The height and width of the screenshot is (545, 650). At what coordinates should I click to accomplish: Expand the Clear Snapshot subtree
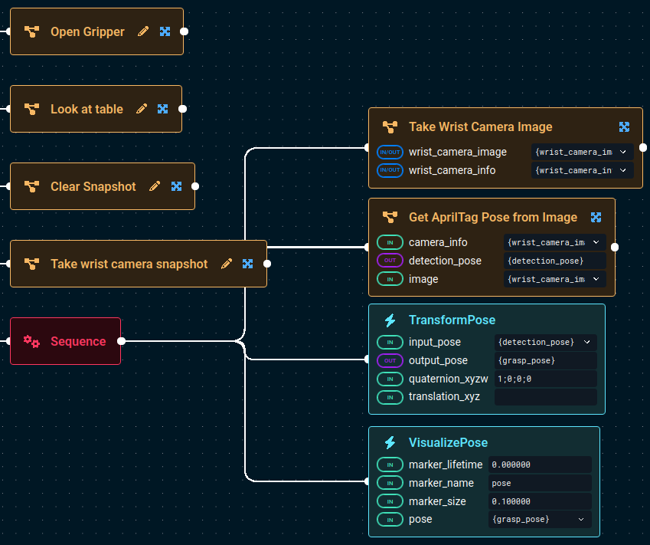pos(177,186)
